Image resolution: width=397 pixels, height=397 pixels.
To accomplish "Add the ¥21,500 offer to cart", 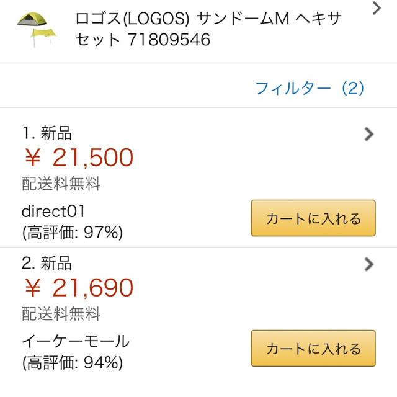I will (x=313, y=218).
